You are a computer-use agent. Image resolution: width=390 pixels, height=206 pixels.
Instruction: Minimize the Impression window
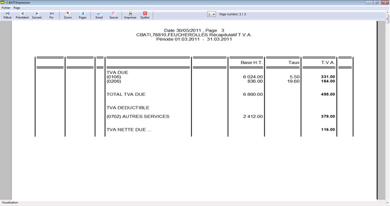(369, 2)
